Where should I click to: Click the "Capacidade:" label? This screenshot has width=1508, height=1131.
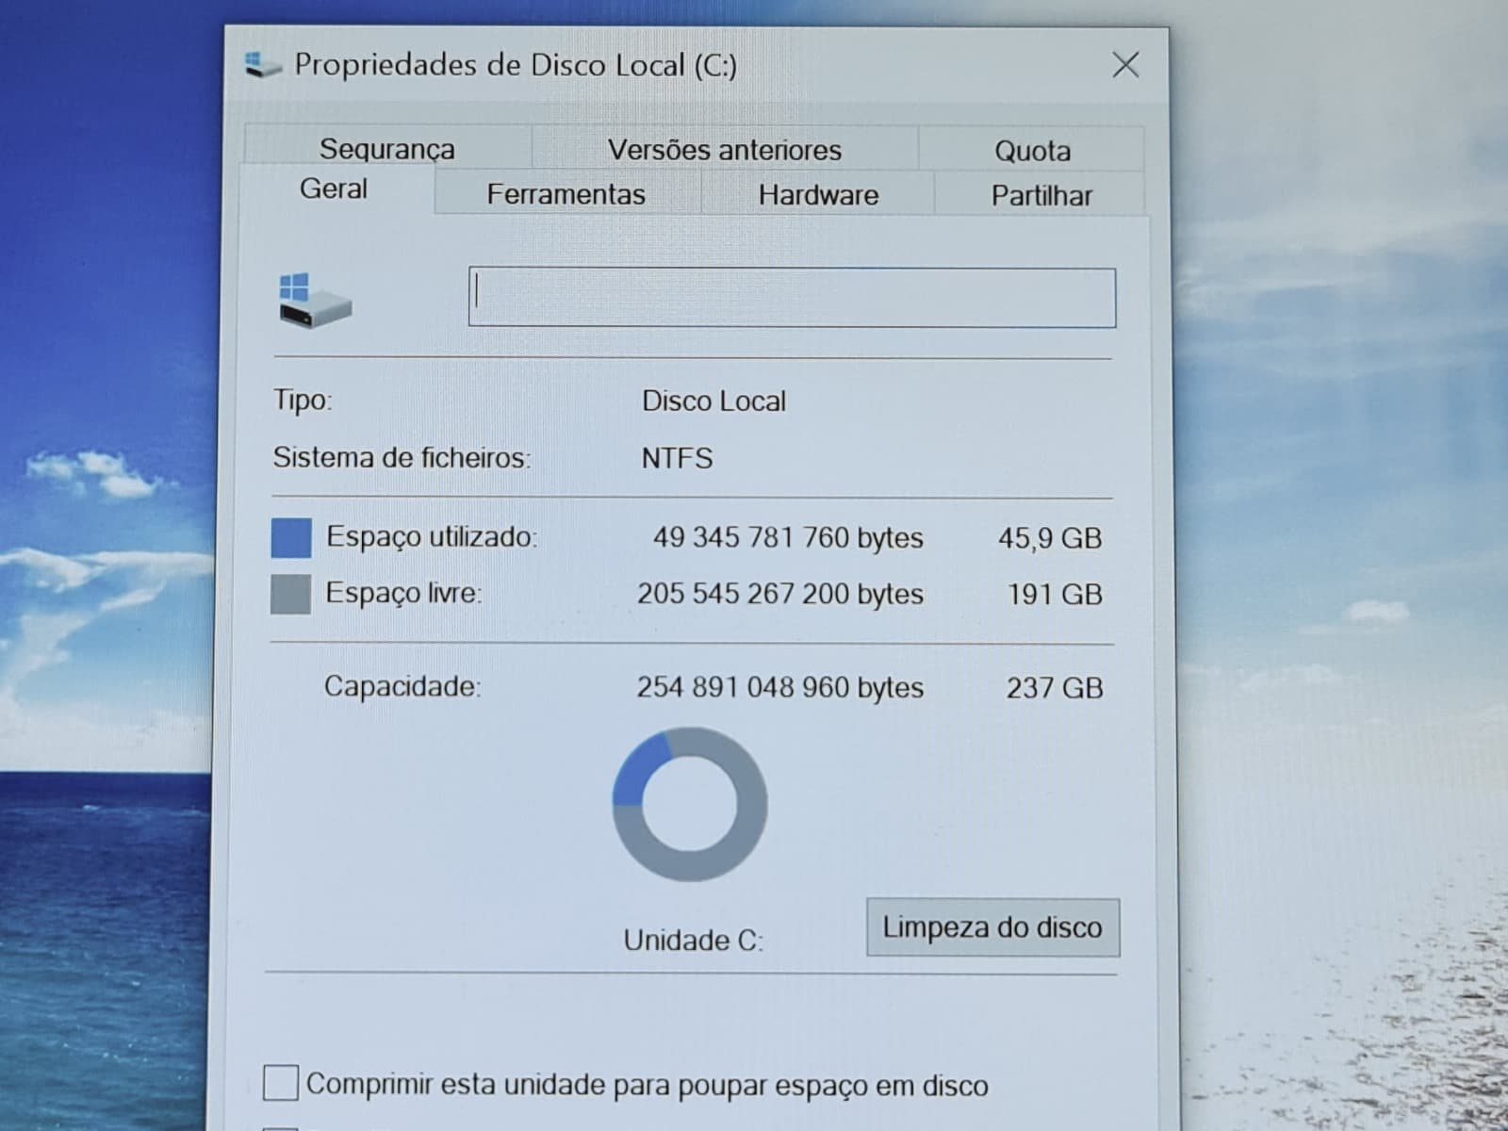tap(402, 686)
